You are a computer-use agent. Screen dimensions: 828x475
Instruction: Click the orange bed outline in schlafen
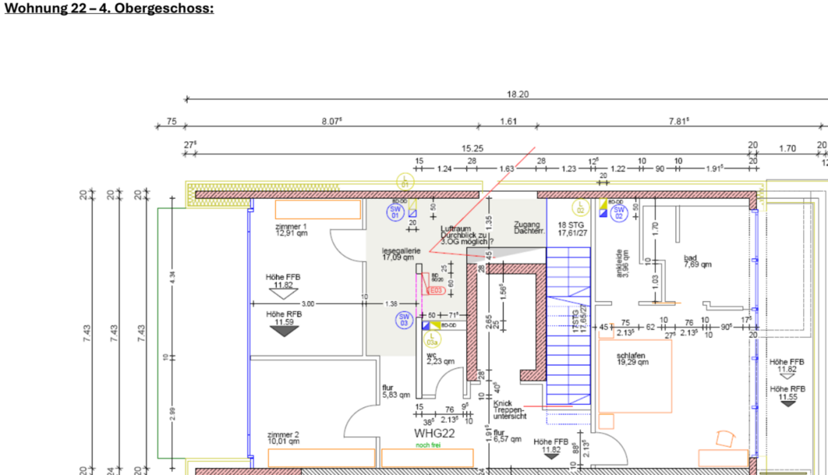click(x=635, y=376)
